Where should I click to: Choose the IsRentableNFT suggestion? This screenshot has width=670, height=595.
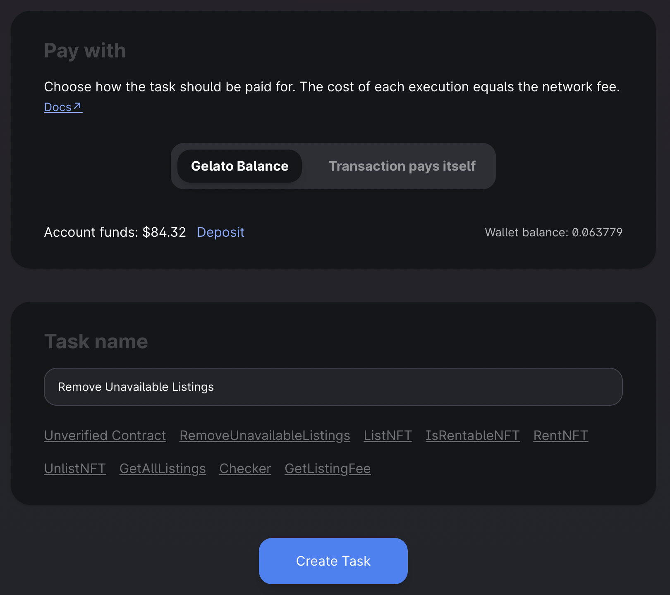(x=472, y=436)
